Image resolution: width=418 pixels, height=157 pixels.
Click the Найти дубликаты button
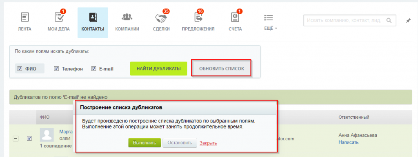159,69
